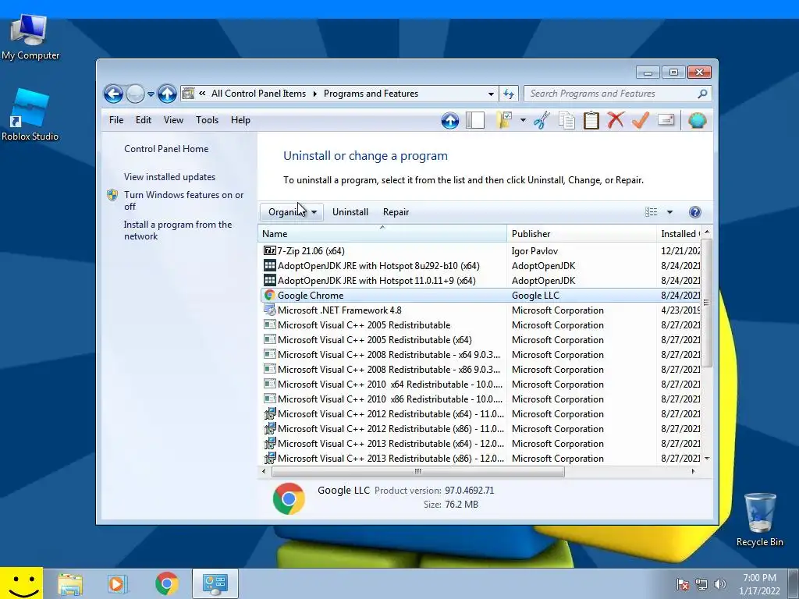Open View installed updates link

click(x=169, y=177)
